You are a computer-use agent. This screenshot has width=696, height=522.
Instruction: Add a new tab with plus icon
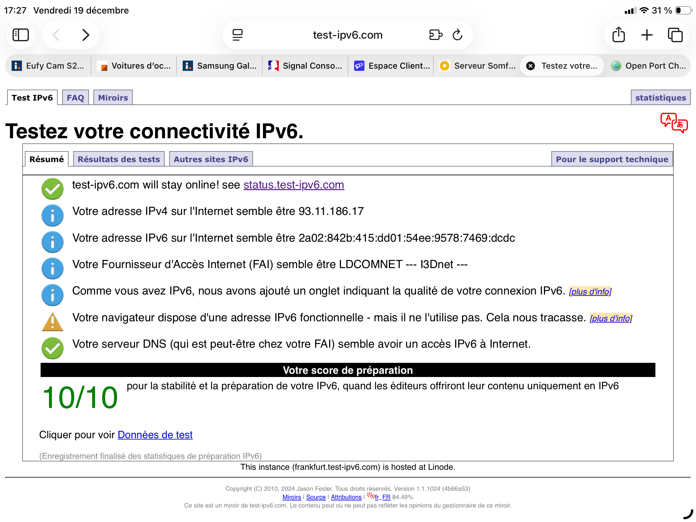click(x=647, y=35)
